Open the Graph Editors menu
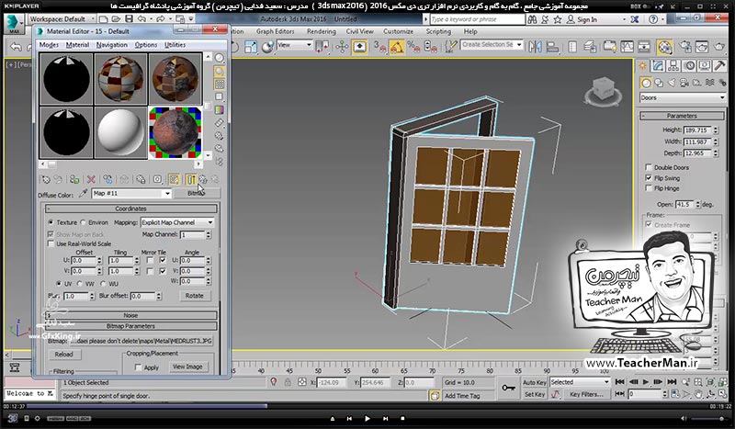This screenshot has width=735, height=429. point(275,31)
